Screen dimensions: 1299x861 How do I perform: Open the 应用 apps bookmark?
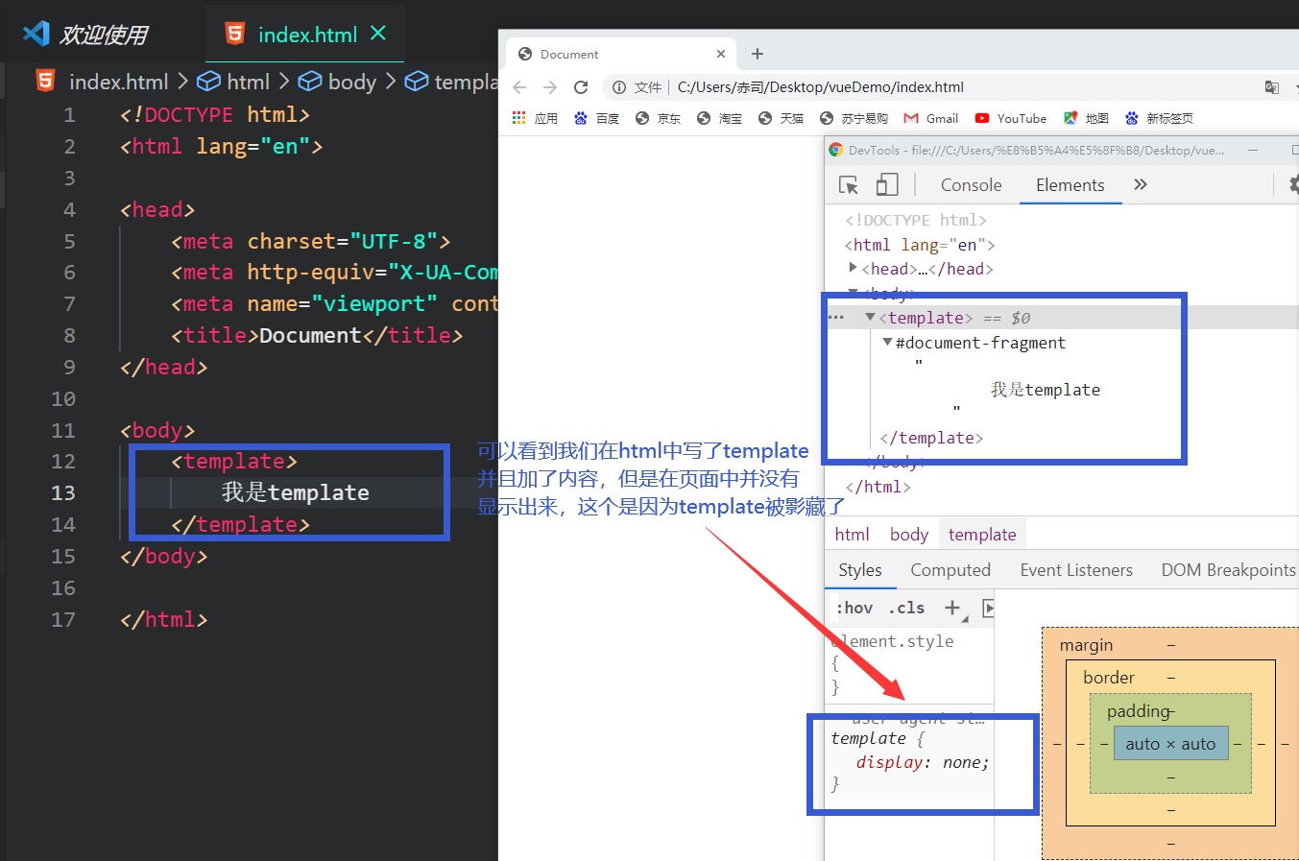[x=535, y=118]
